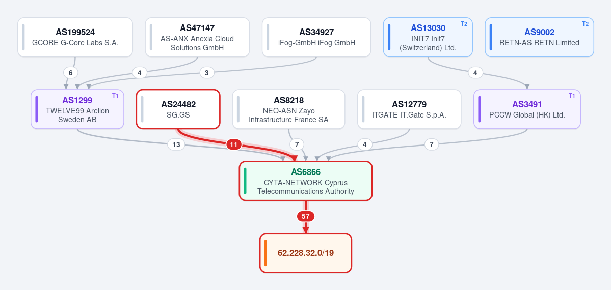Select the AS6866 CYTA-NETWORK node

[x=306, y=181]
